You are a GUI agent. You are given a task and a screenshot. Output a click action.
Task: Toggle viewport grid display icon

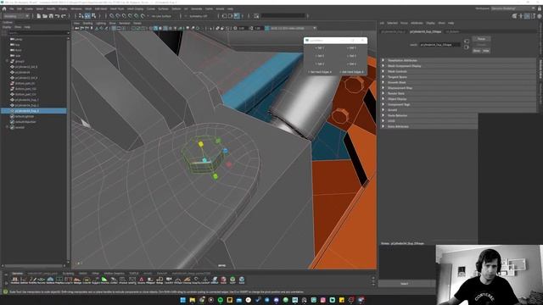114,28
